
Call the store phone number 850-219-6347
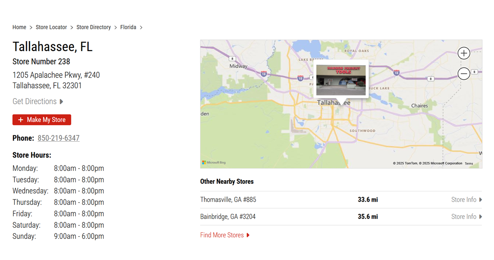58,138
